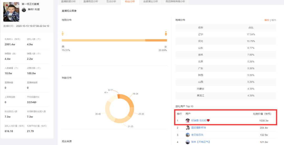Click the 18-24 age label
Image resolution: width=284 pixels, height=145 pixels.
(x=135, y=94)
